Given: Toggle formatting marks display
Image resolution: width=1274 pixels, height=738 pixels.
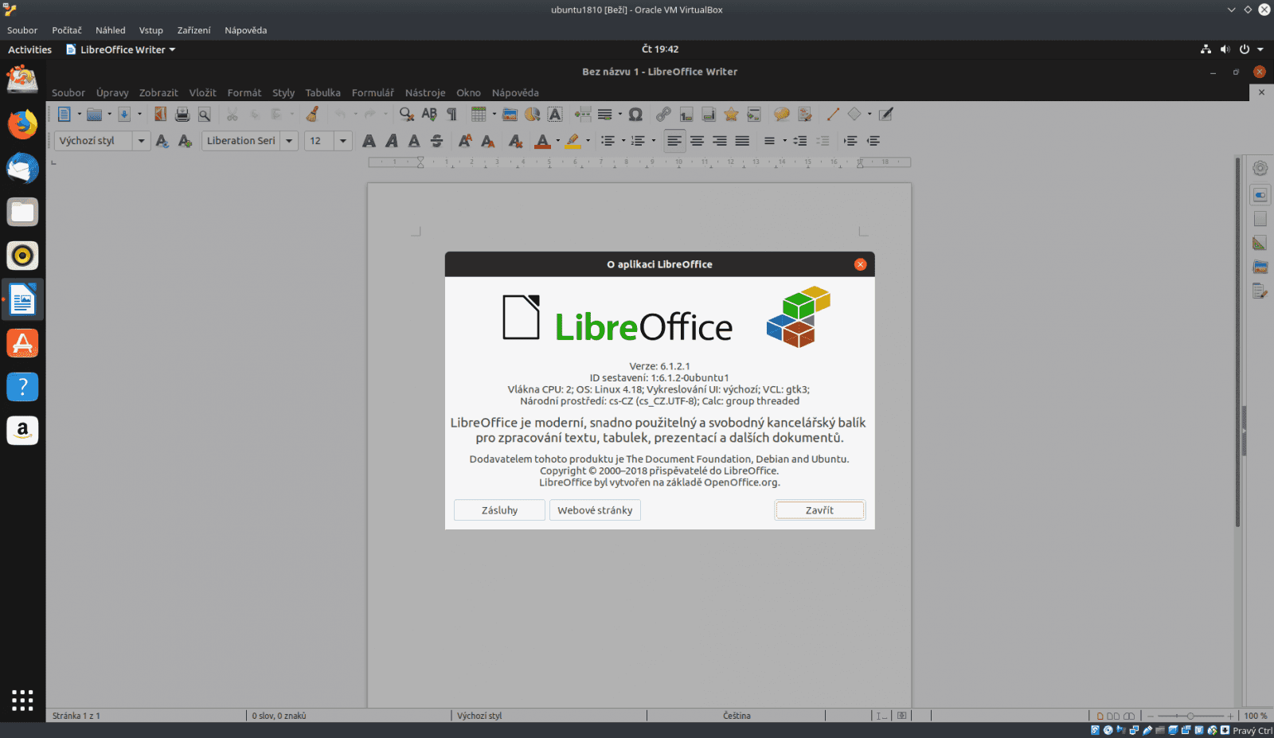Looking at the screenshot, I should (x=451, y=114).
